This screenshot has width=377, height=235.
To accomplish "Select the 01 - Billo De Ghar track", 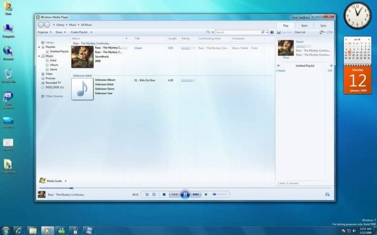I will (x=145, y=80).
